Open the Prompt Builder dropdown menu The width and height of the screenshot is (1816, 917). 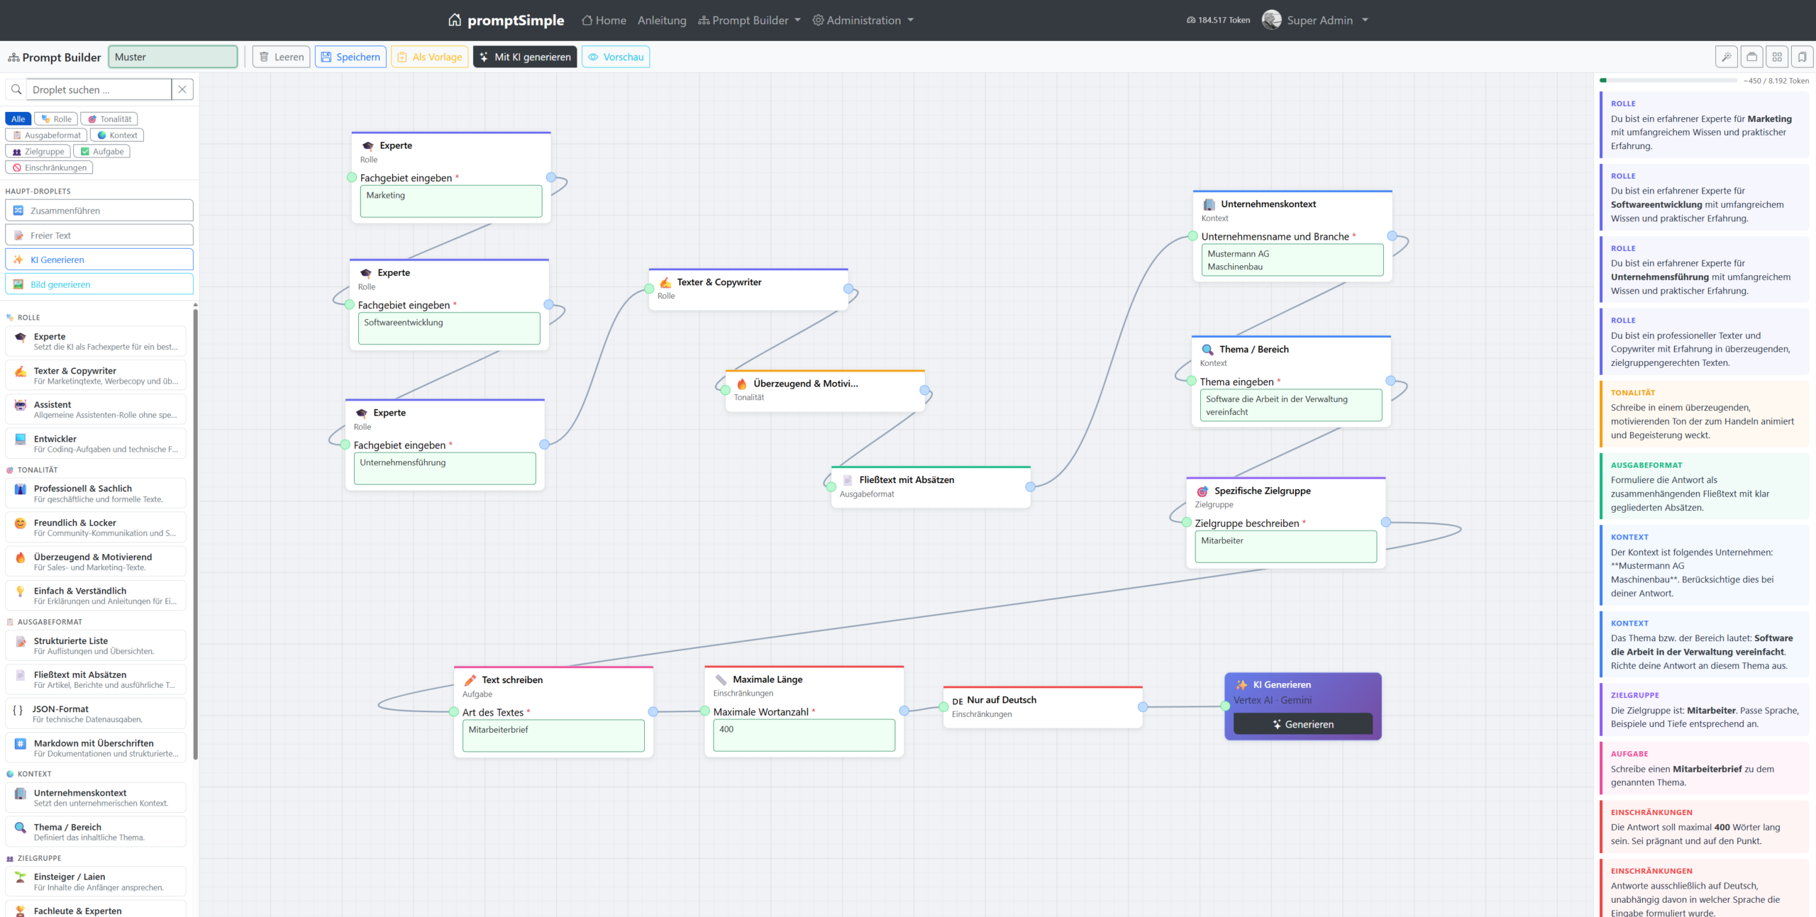(749, 20)
